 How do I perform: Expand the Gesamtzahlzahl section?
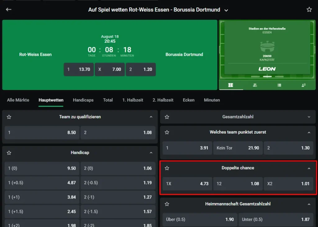(309, 117)
